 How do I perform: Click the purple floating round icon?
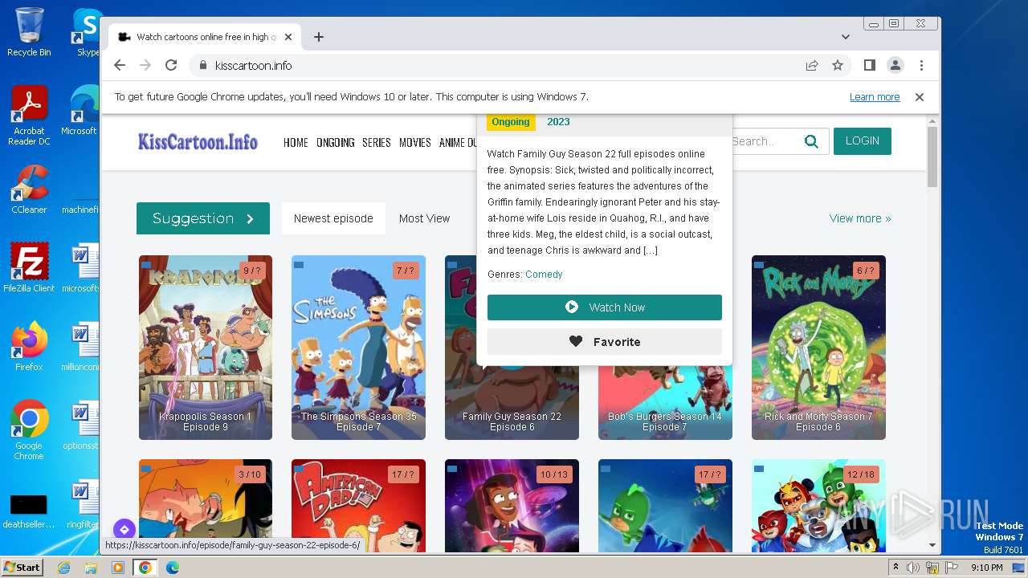click(x=124, y=530)
